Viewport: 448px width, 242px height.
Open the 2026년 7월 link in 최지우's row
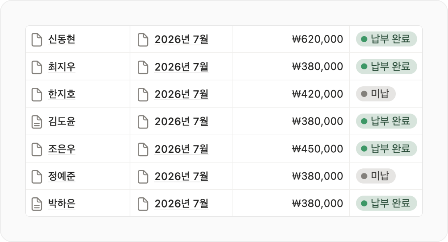tap(181, 67)
